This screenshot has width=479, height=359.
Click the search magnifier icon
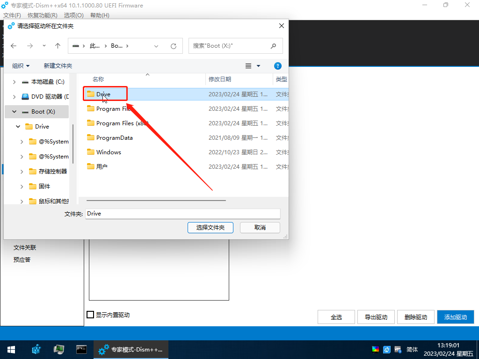tap(274, 46)
